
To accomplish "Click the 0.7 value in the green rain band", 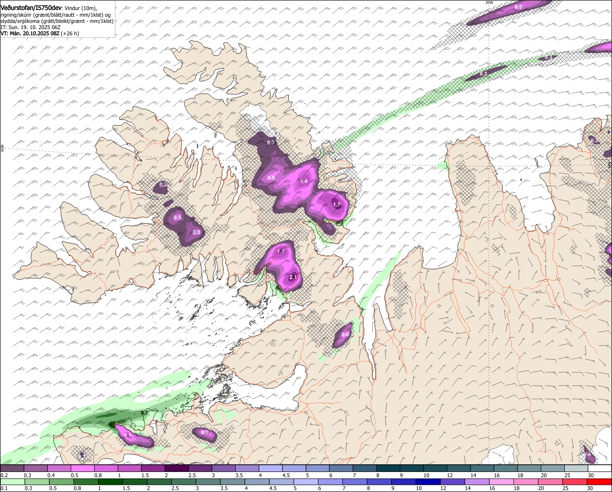I will point(144,413).
